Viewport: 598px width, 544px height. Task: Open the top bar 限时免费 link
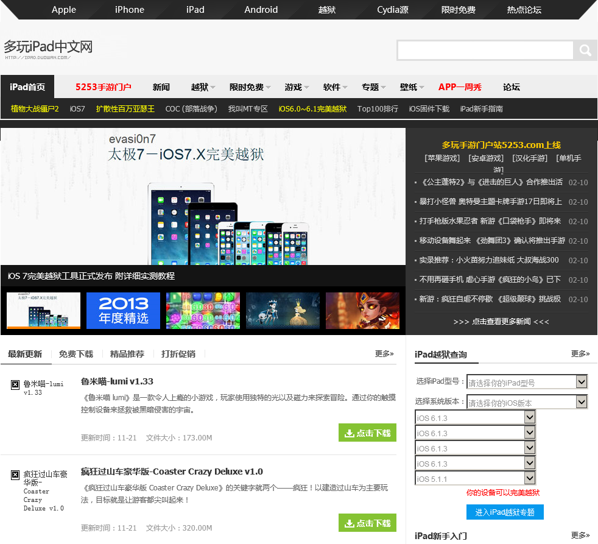click(x=458, y=10)
